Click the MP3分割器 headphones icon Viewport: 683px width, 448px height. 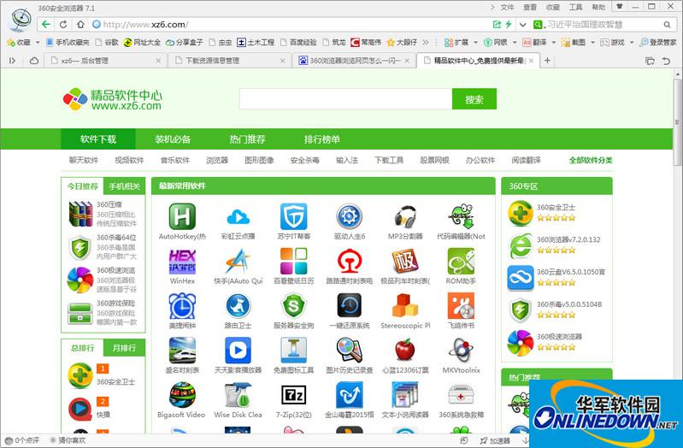pyautogui.click(x=404, y=216)
